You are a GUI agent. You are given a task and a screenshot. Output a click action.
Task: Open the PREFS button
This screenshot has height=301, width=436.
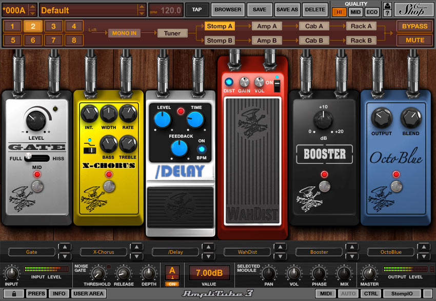click(36, 293)
